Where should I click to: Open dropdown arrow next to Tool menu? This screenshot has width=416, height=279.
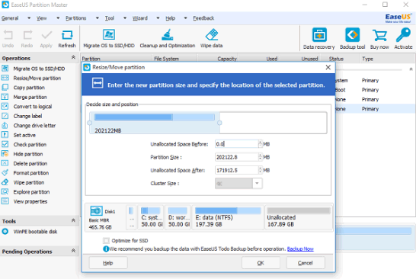(x=125, y=18)
